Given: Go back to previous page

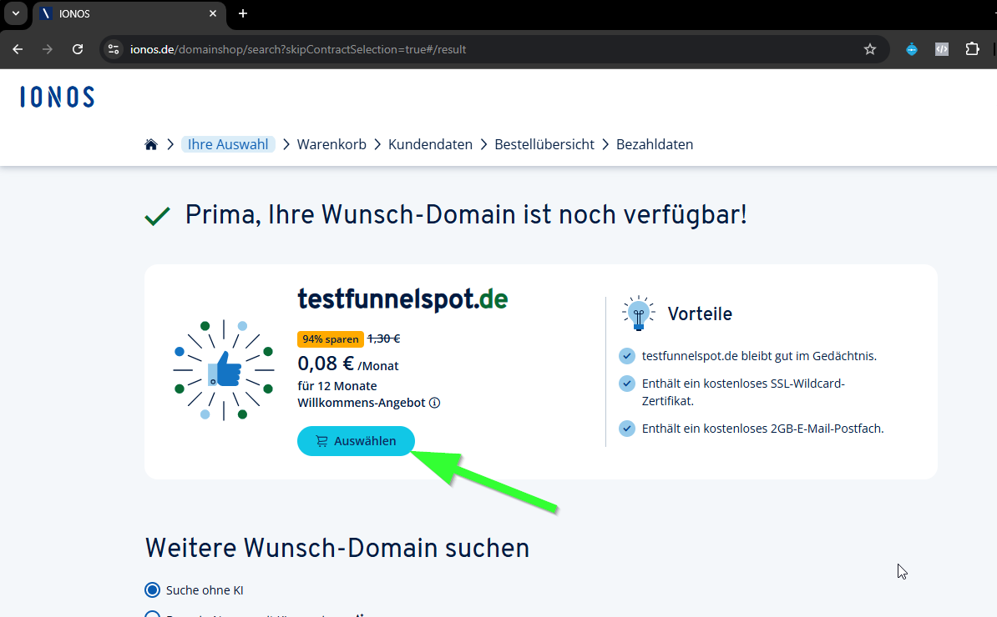Looking at the screenshot, I should pyautogui.click(x=18, y=49).
